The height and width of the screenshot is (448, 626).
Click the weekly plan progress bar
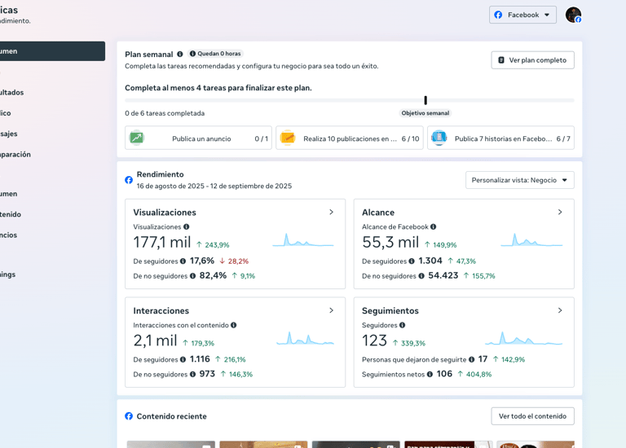(x=350, y=100)
